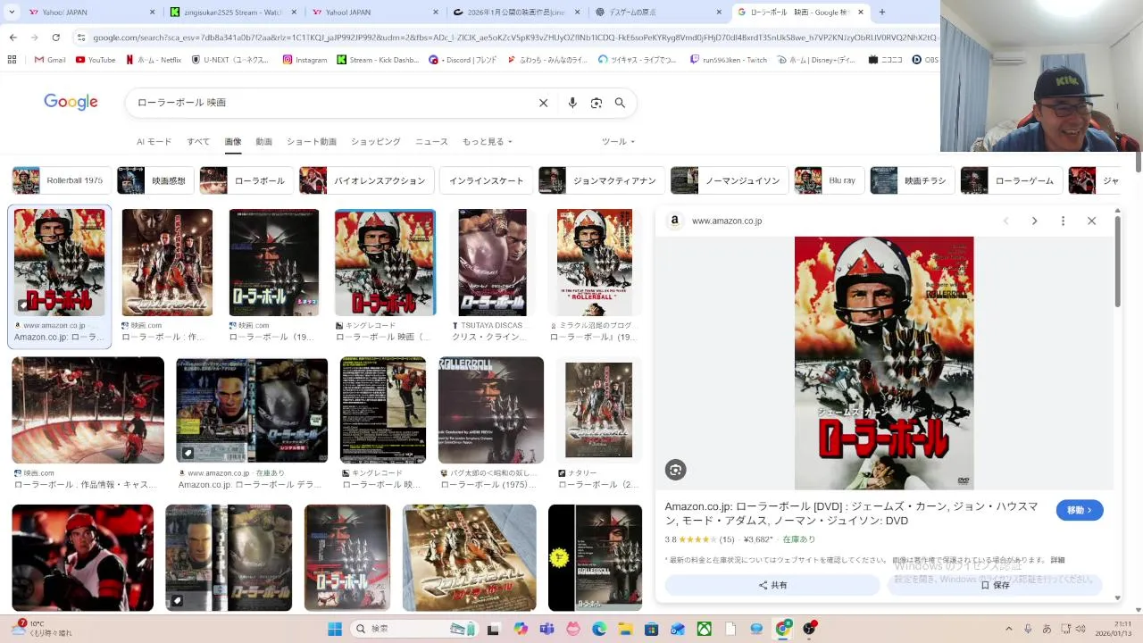Open www.amazon.co.jp source link in preview
Screen dimensions: 1143x643
[727, 221]
